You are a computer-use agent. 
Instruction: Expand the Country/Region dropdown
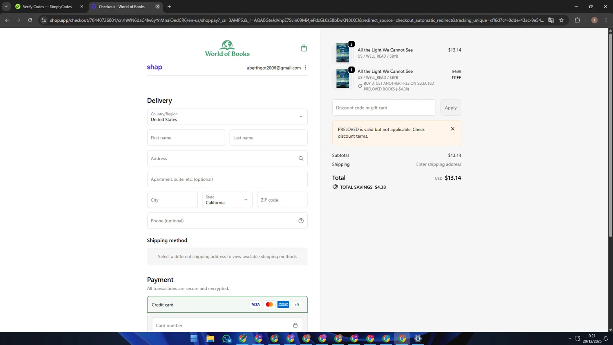click(x=227, y=117)
